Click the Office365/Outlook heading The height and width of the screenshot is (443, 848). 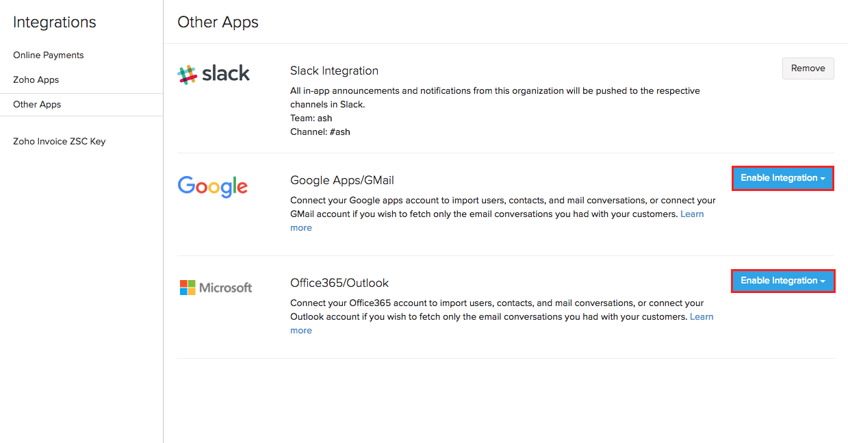coord(339,283)
